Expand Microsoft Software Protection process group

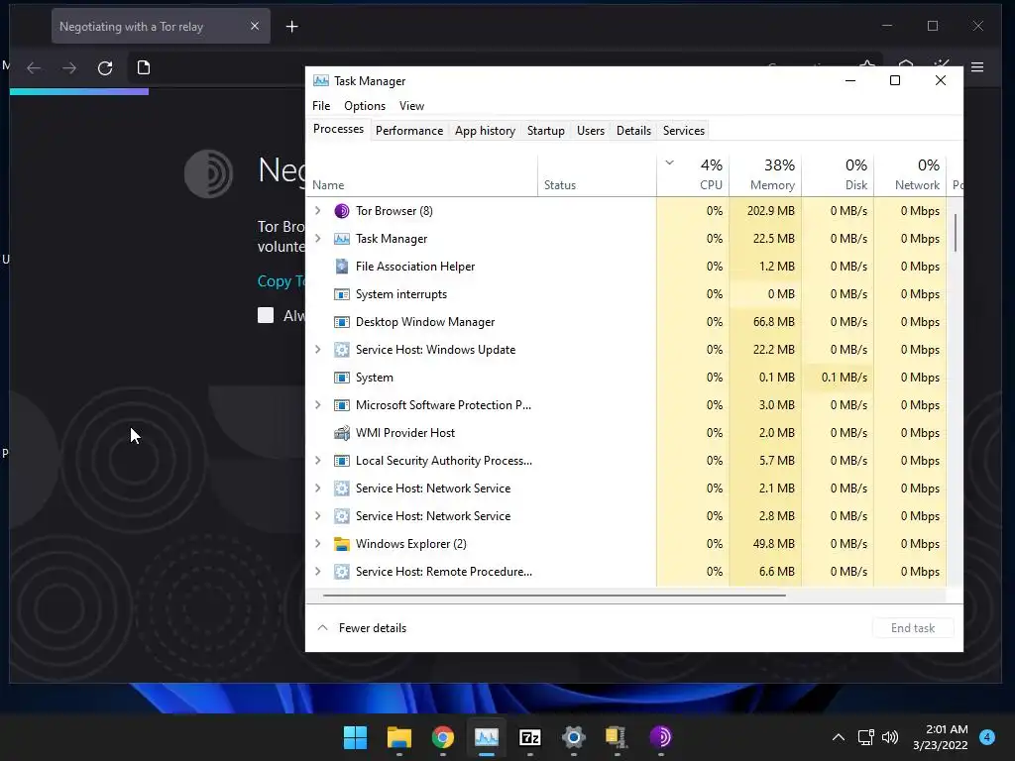click(318, 405)
